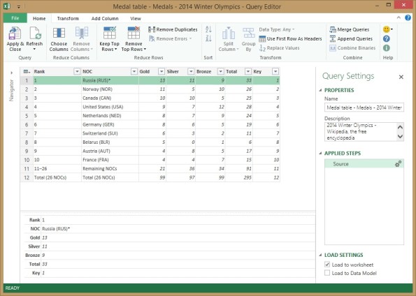Click the Apply & Close icon
The width and height of the screenshot is (416, 296).
[15, 34]
